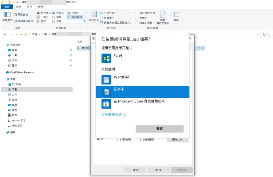Expand address bar history dropdown
273x177 pixels.
click(x=257, y=35)
